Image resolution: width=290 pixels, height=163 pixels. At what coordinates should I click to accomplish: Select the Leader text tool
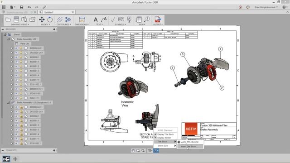[x=104, y=19]
